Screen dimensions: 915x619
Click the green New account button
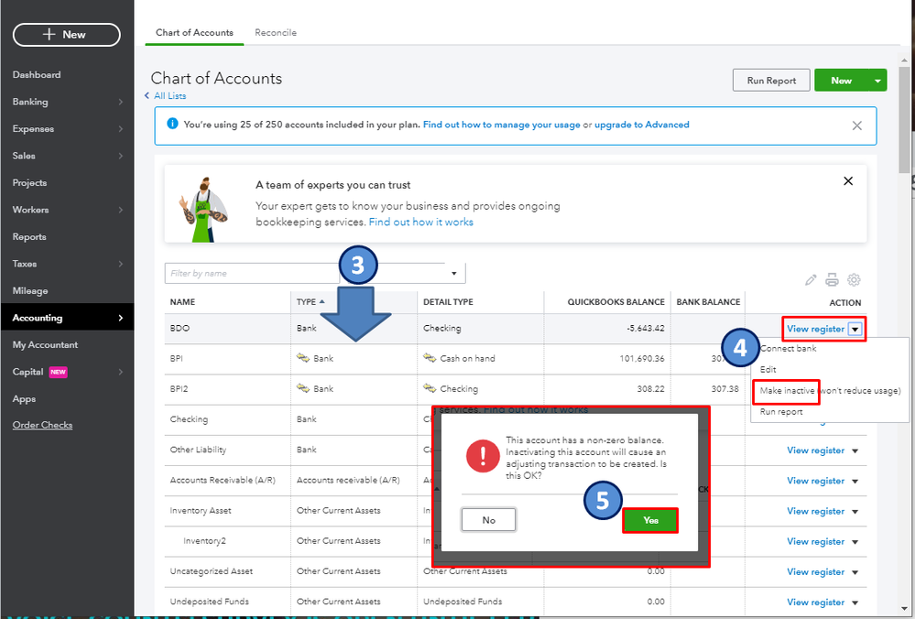841,81
